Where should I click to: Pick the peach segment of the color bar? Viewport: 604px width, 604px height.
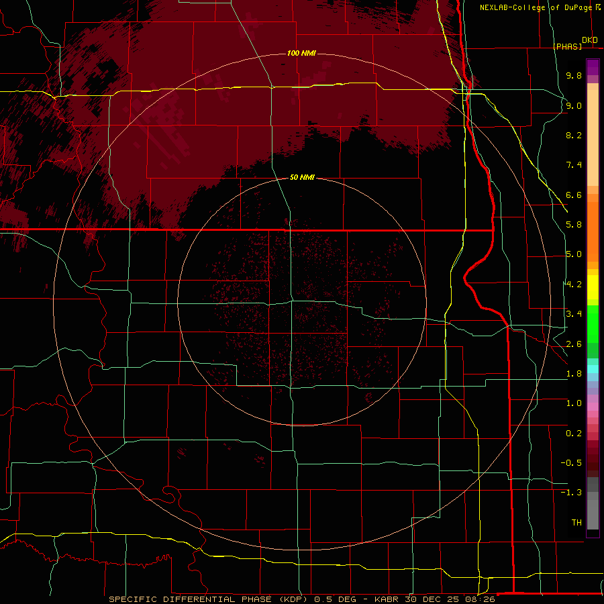(593, 138)
